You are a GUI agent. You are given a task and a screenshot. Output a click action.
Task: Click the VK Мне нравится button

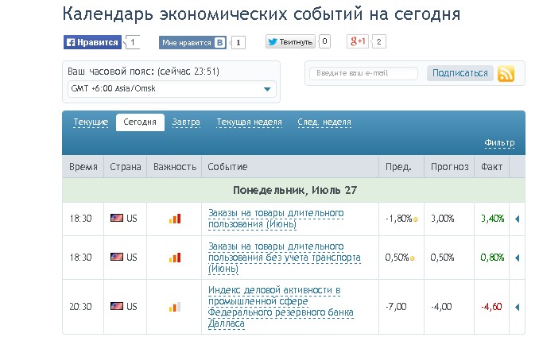click(192, 43)
